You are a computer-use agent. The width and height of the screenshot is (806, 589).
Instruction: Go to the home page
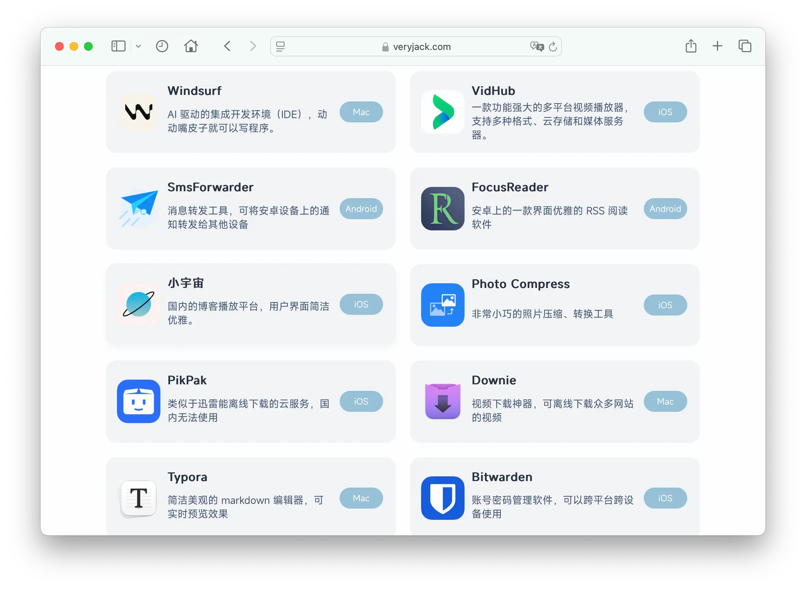click(191, 46)
